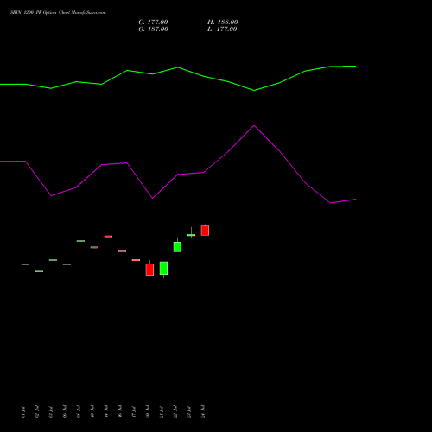Select the 24 Jul date axis label
The image size is (432, 432).
203,412
